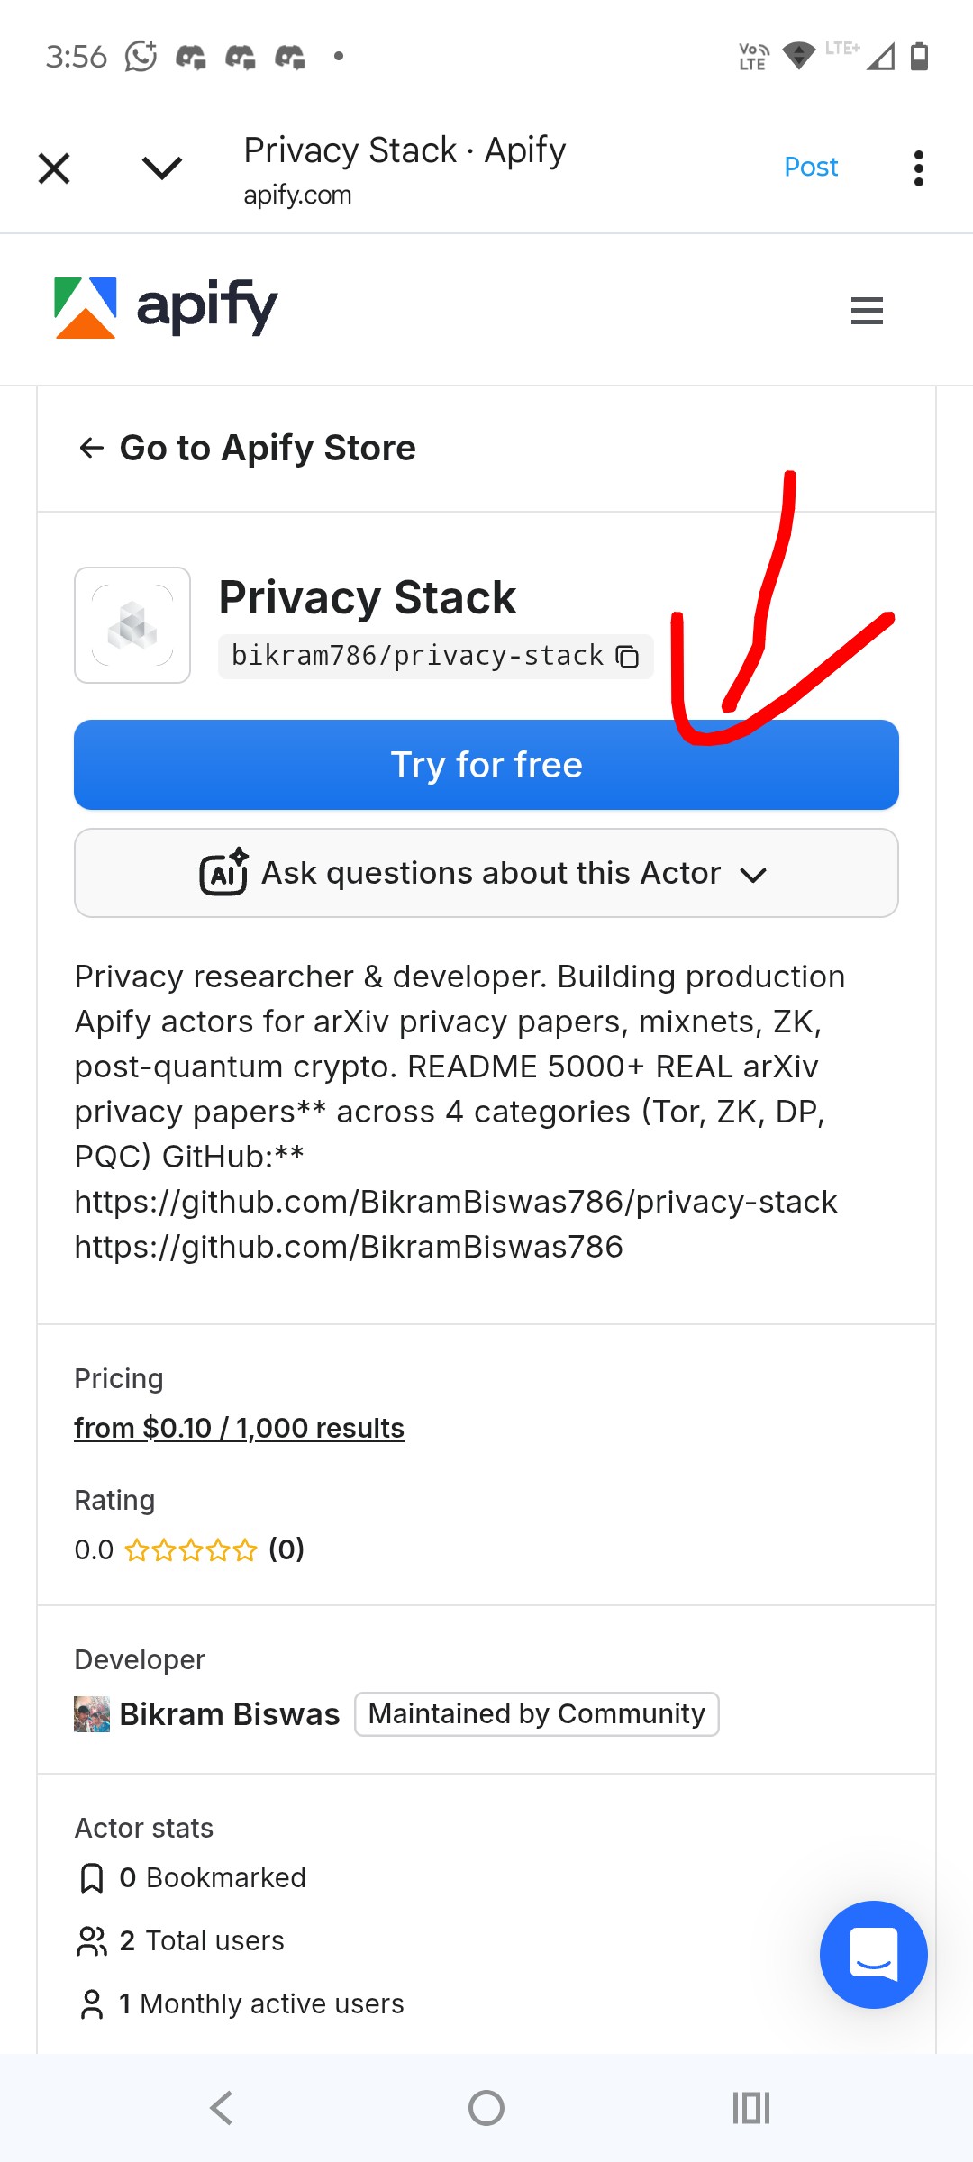This screenshot has height=2162, width=973.
Task: Tap the Android back navigation button
Action: point(222,2108)
